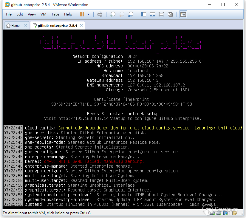
Task: Open the power options dropdown arrow
Action: [89, 14]
